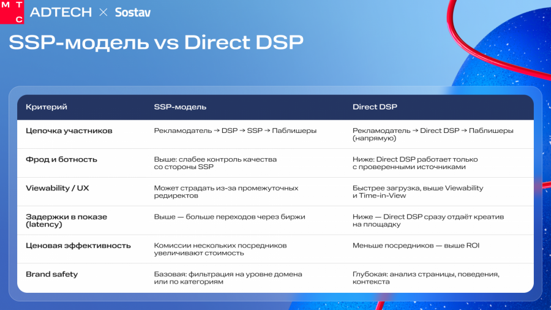Select the Ценовая эффективность row label
Viewport: 551px width, 310px height.
[78, 246]
